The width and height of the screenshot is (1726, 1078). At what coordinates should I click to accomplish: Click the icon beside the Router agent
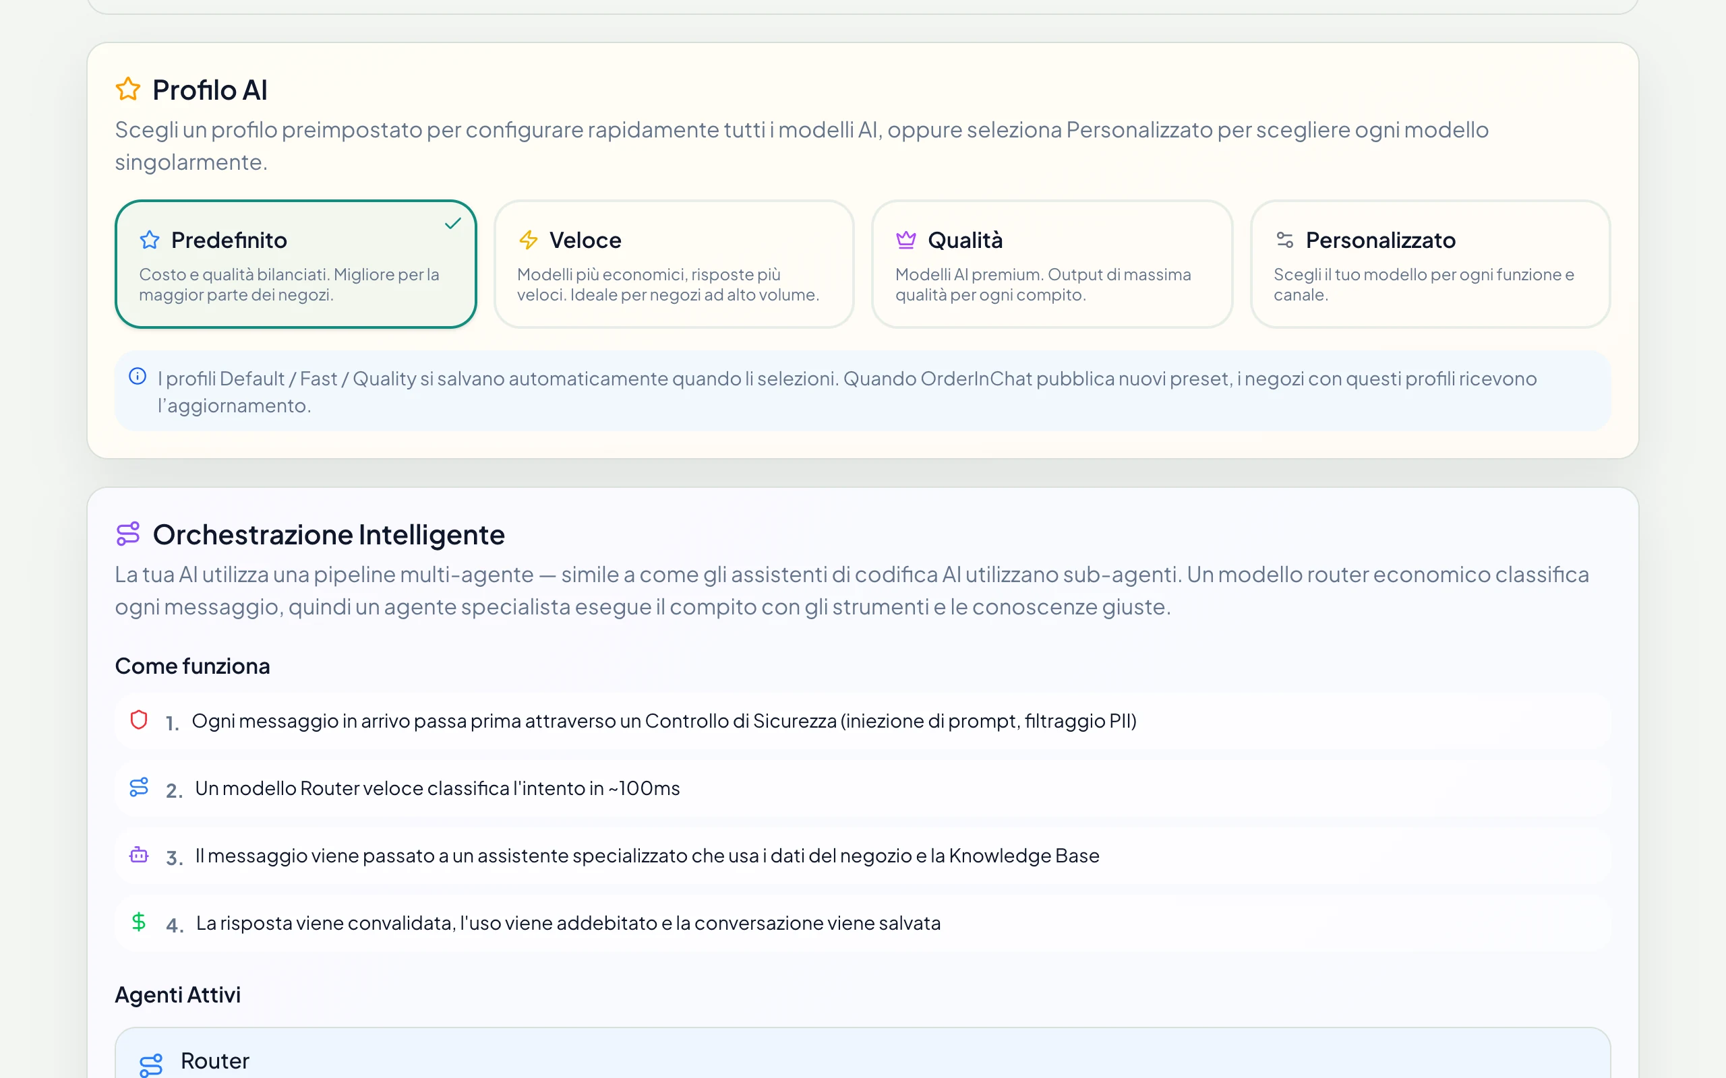click(x=151, y=1065)
